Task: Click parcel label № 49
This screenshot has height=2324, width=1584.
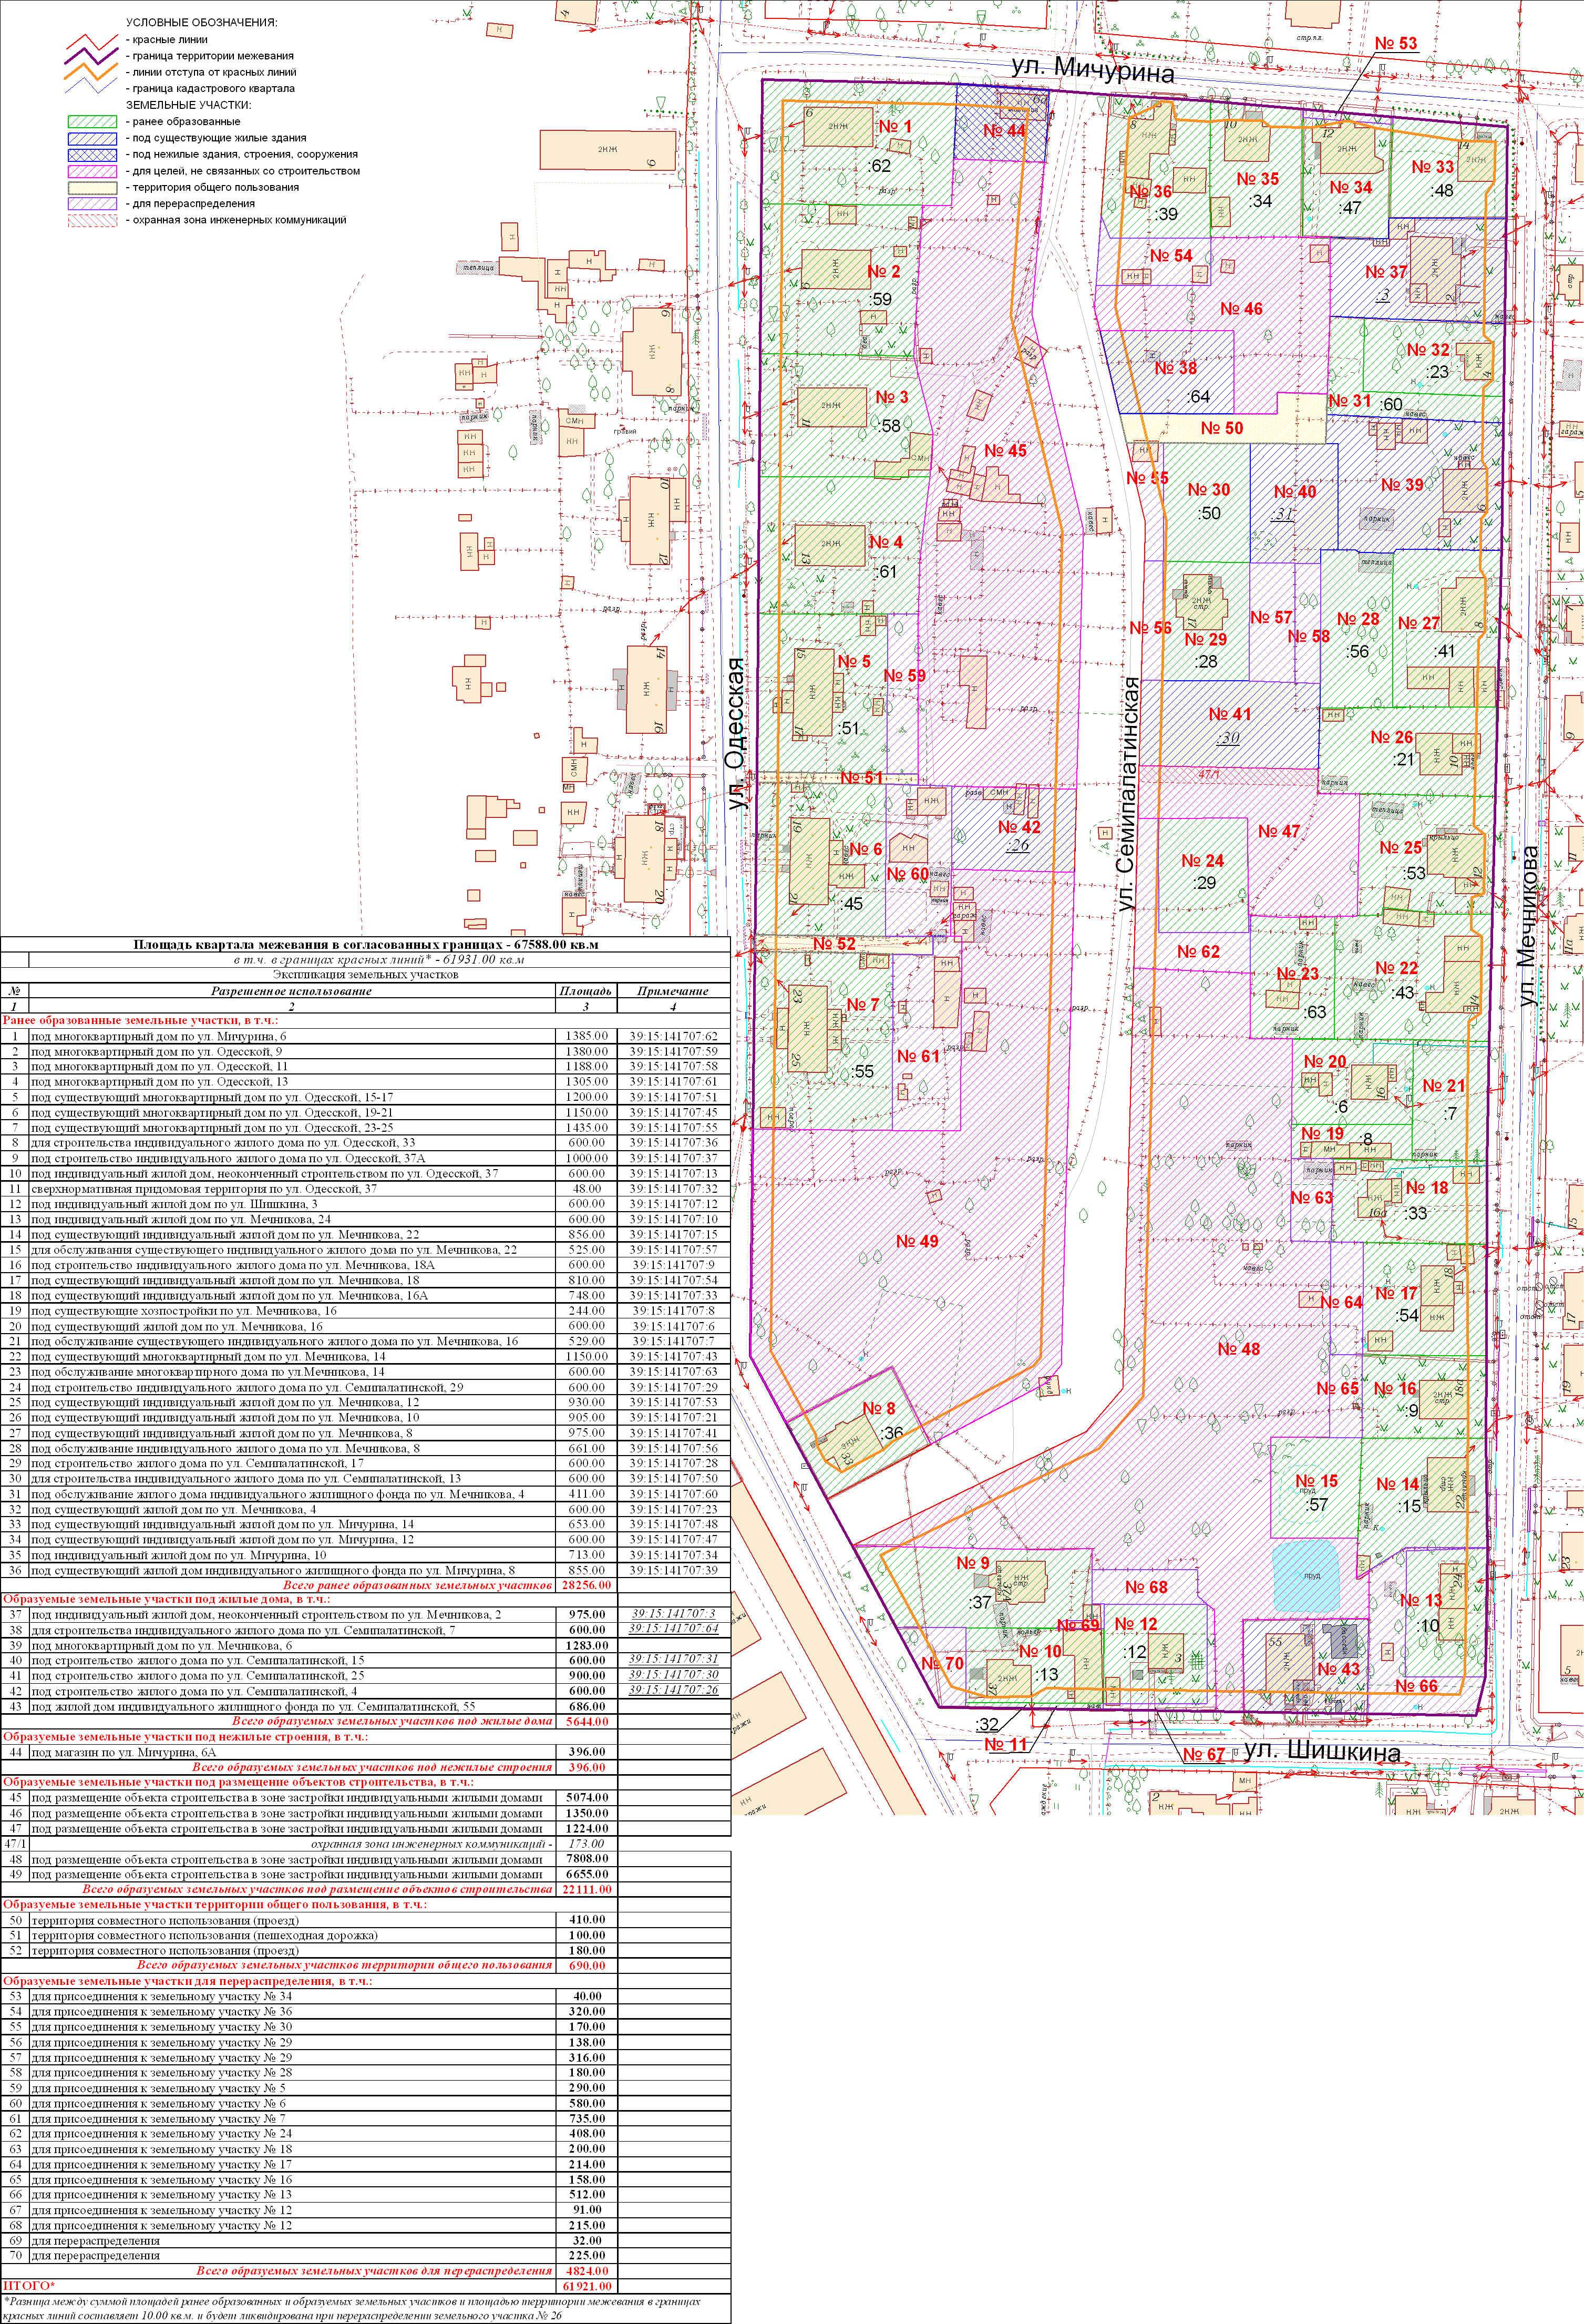Action: (x=917, y=1241)
